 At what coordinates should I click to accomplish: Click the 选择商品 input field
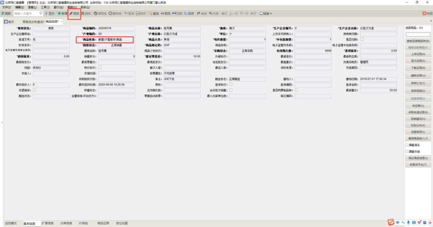(418, 35)
